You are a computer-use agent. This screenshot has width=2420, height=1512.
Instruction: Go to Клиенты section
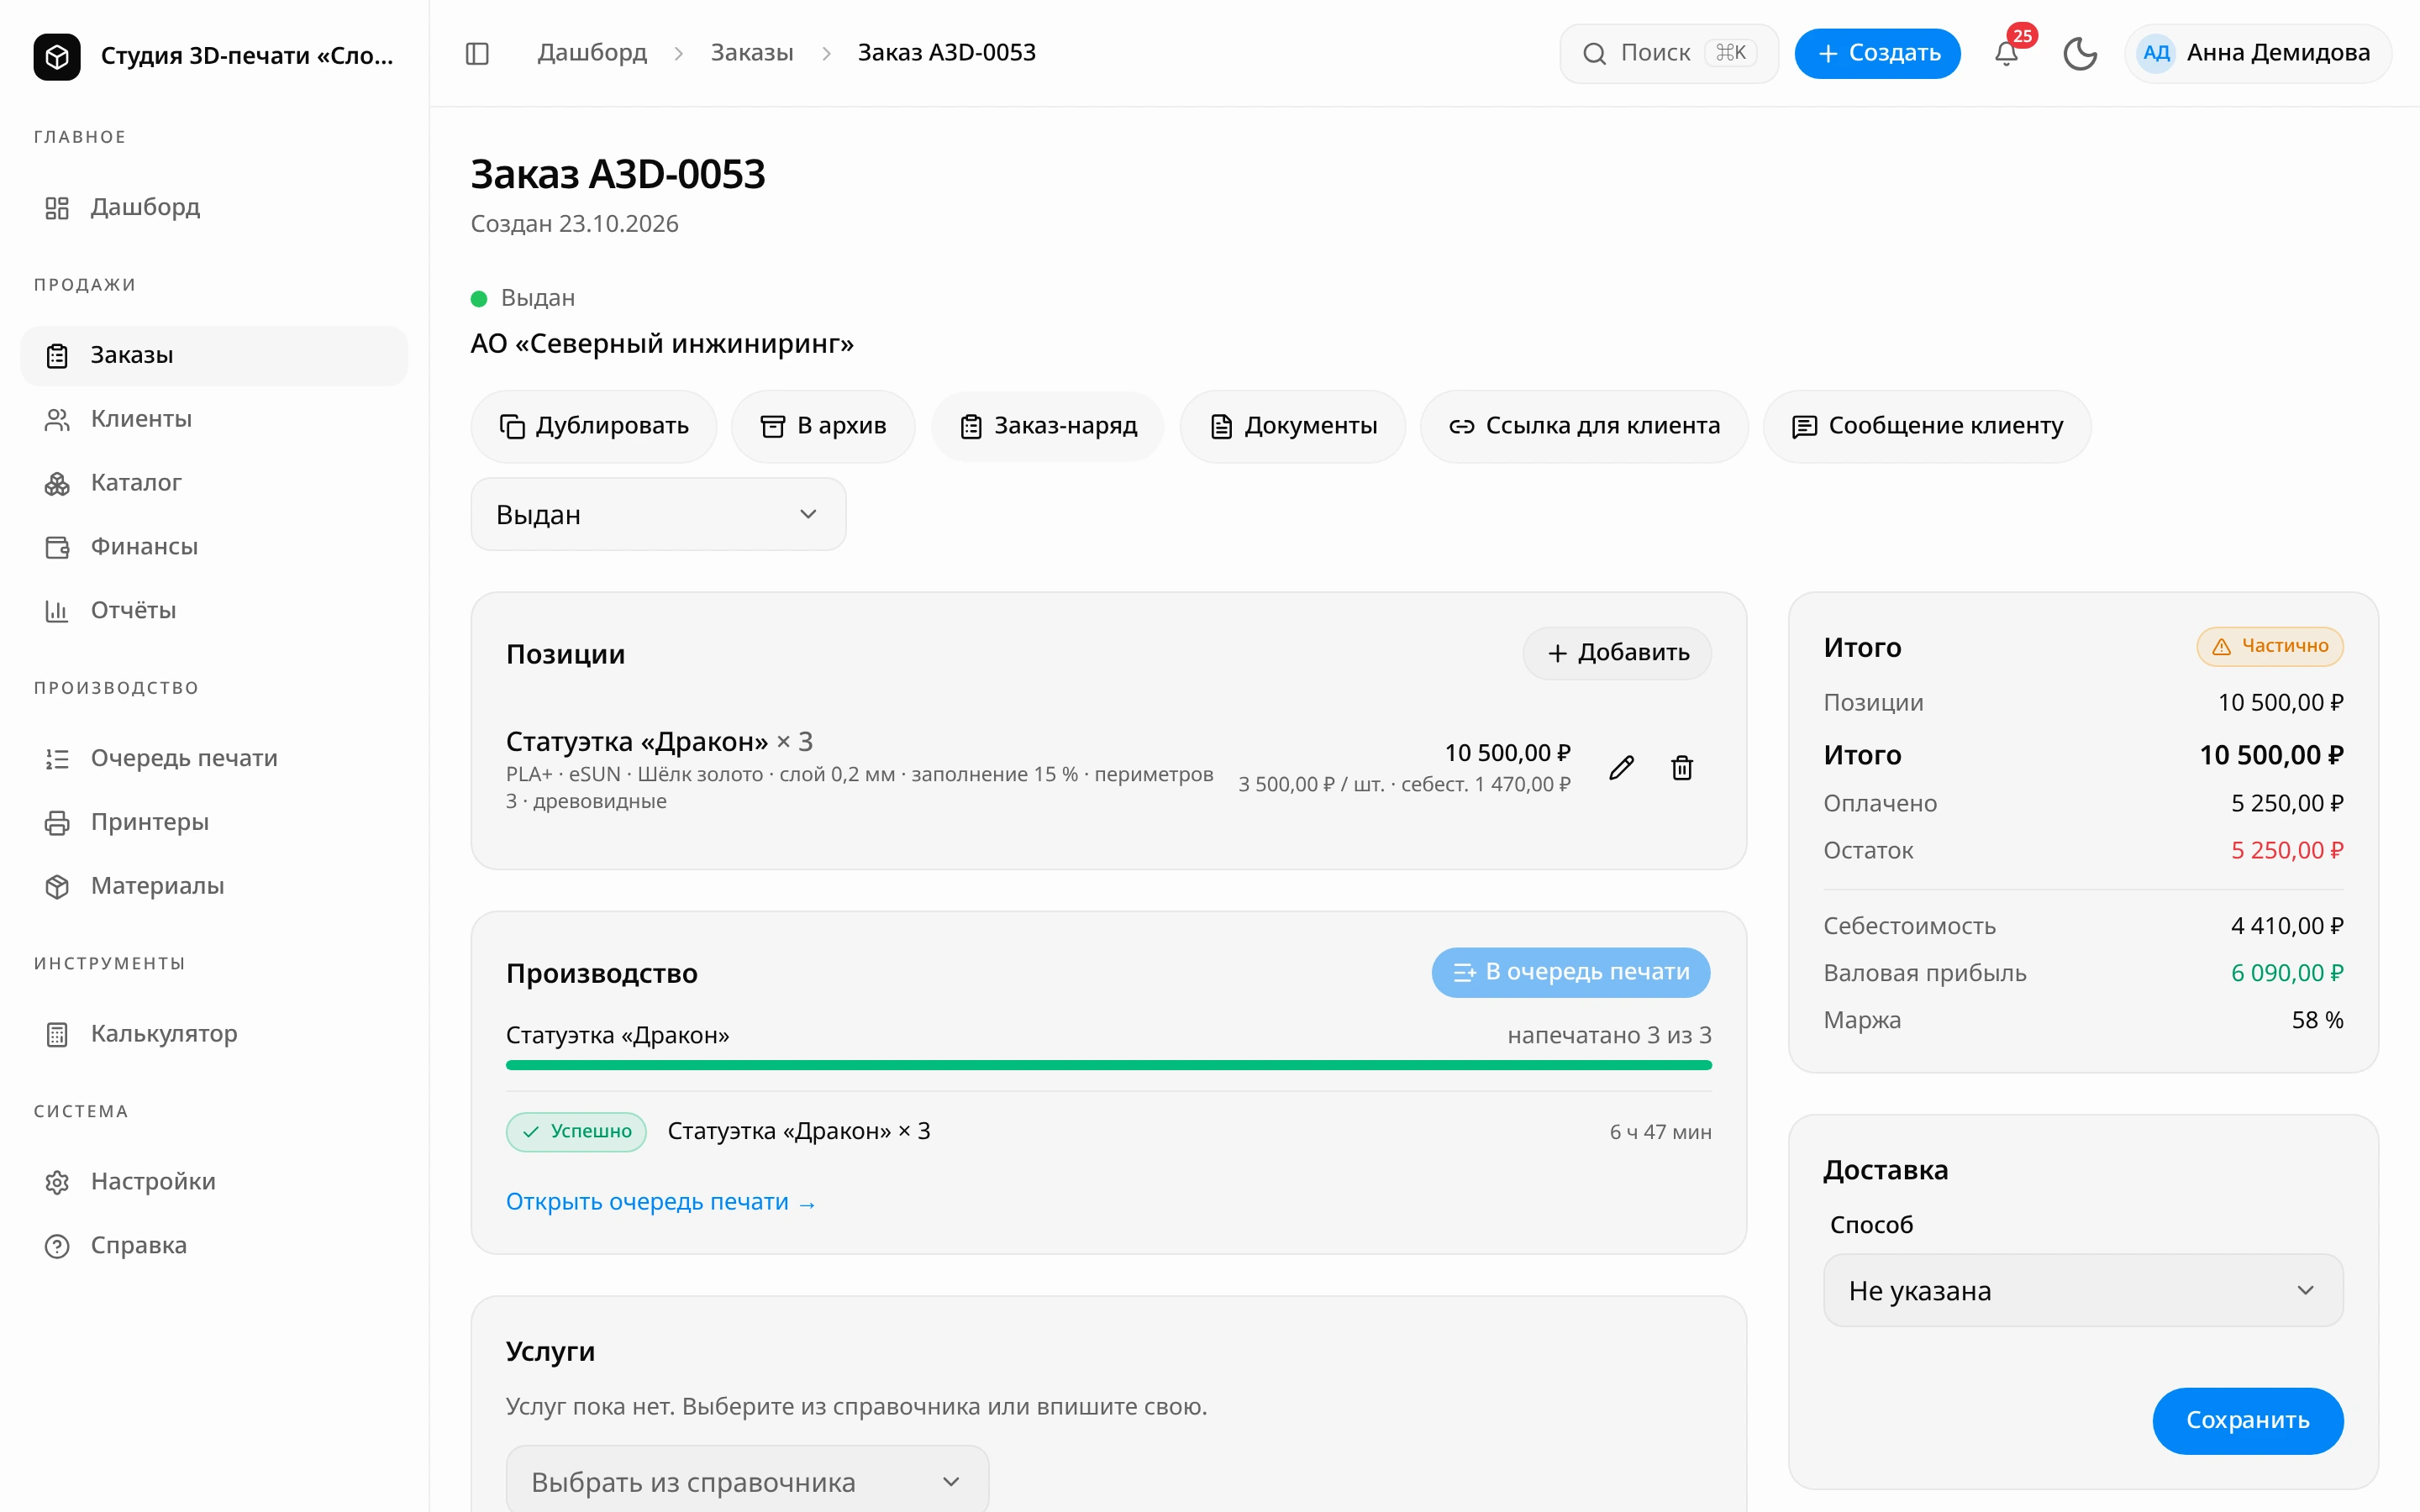(x=214, y=419)
